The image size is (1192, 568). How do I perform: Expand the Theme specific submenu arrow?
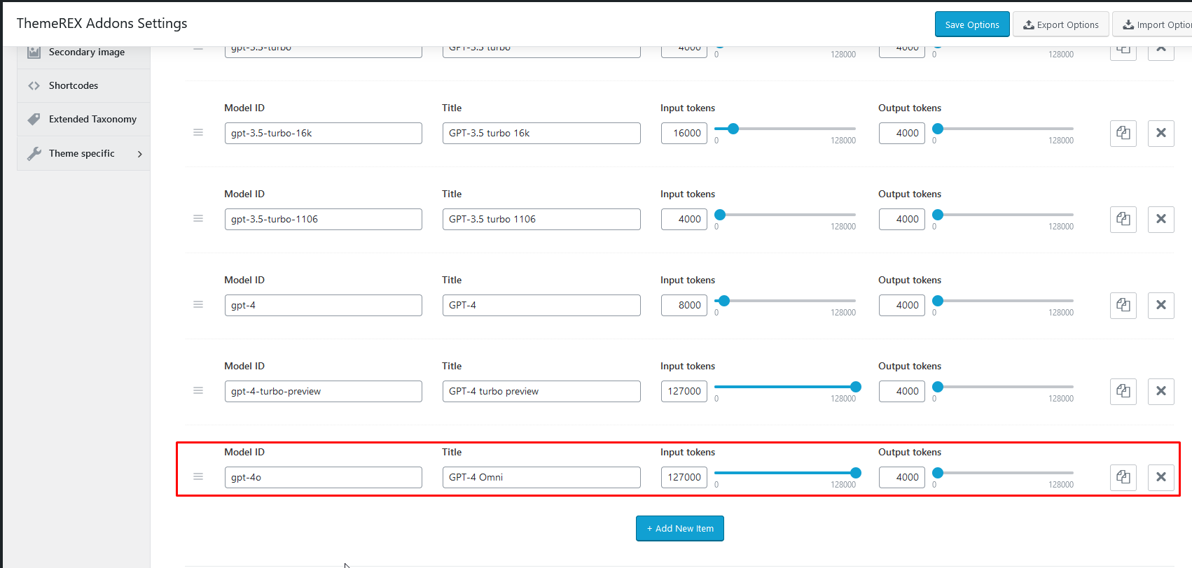click(x=140, y=154)
